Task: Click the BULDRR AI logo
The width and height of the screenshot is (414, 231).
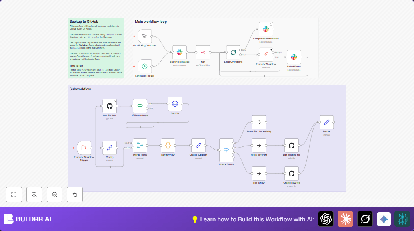Action: click(27, 219)
